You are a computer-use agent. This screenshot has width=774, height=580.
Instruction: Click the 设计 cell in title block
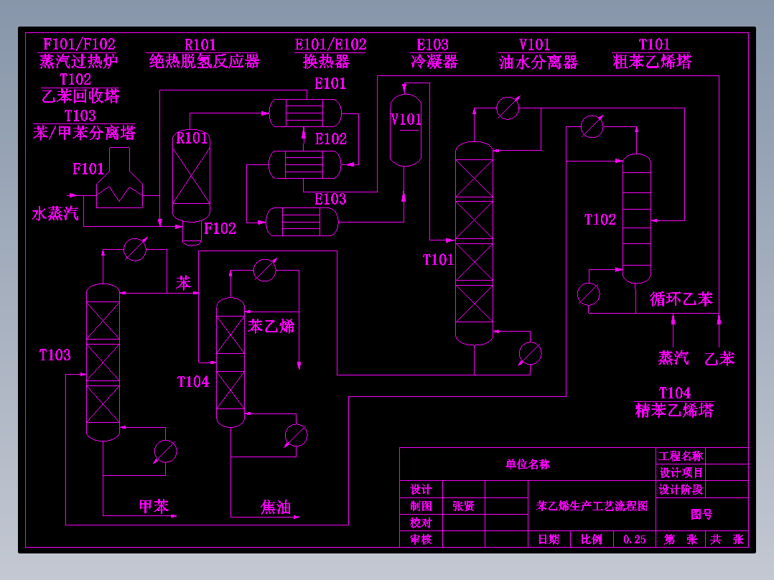click(421, 489)
